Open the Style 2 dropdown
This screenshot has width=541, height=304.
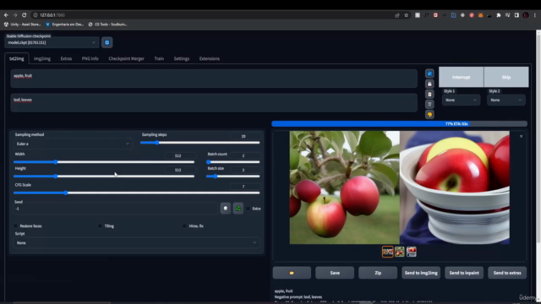(x=505, y=100)
